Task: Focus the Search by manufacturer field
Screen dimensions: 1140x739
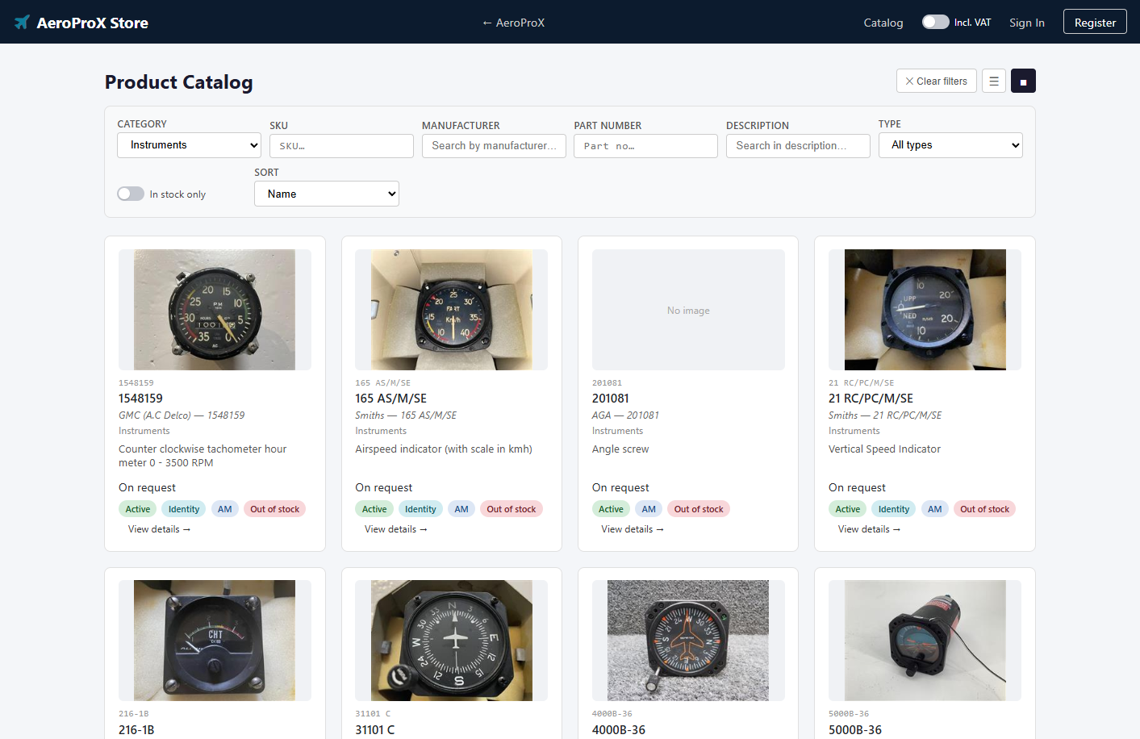Action: click(494, 146)
